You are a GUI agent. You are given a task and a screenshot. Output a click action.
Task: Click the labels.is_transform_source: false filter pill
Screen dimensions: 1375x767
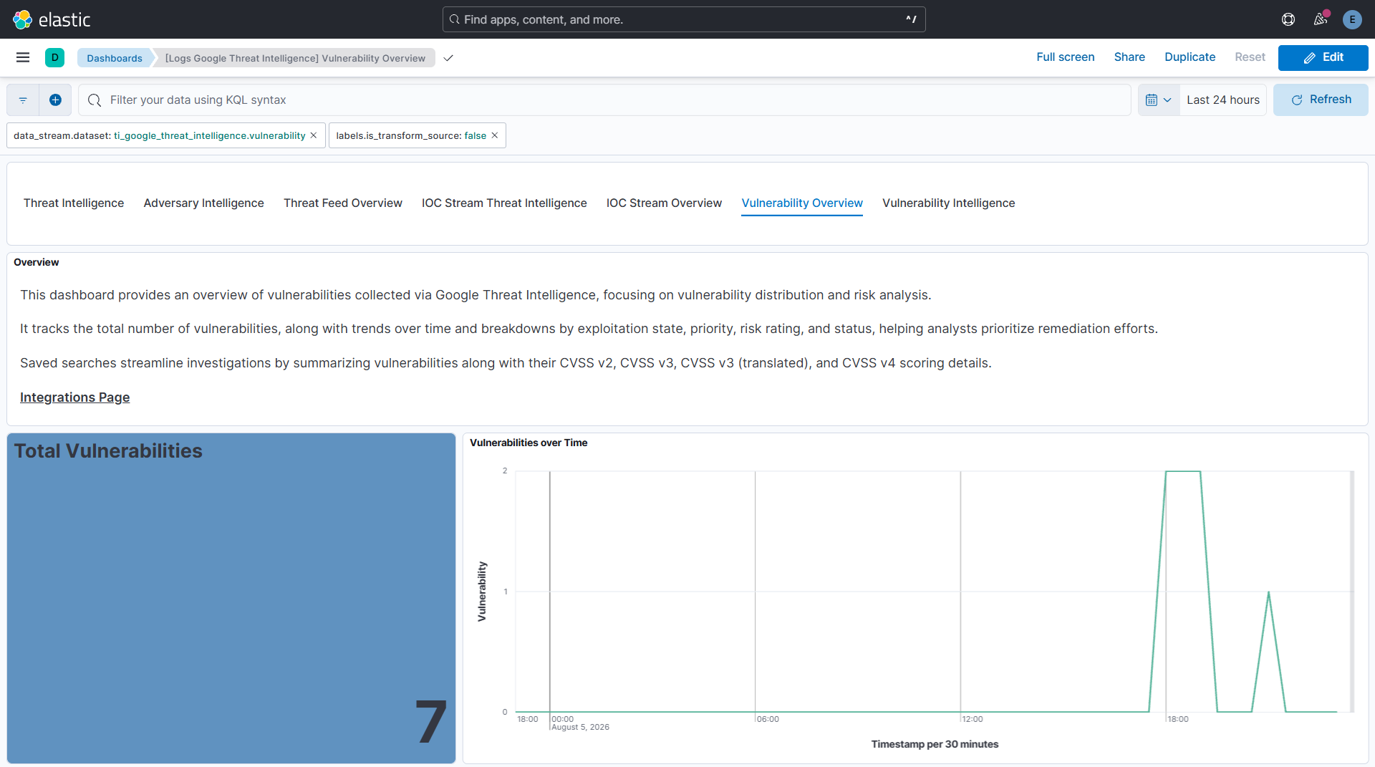point(411,135)
